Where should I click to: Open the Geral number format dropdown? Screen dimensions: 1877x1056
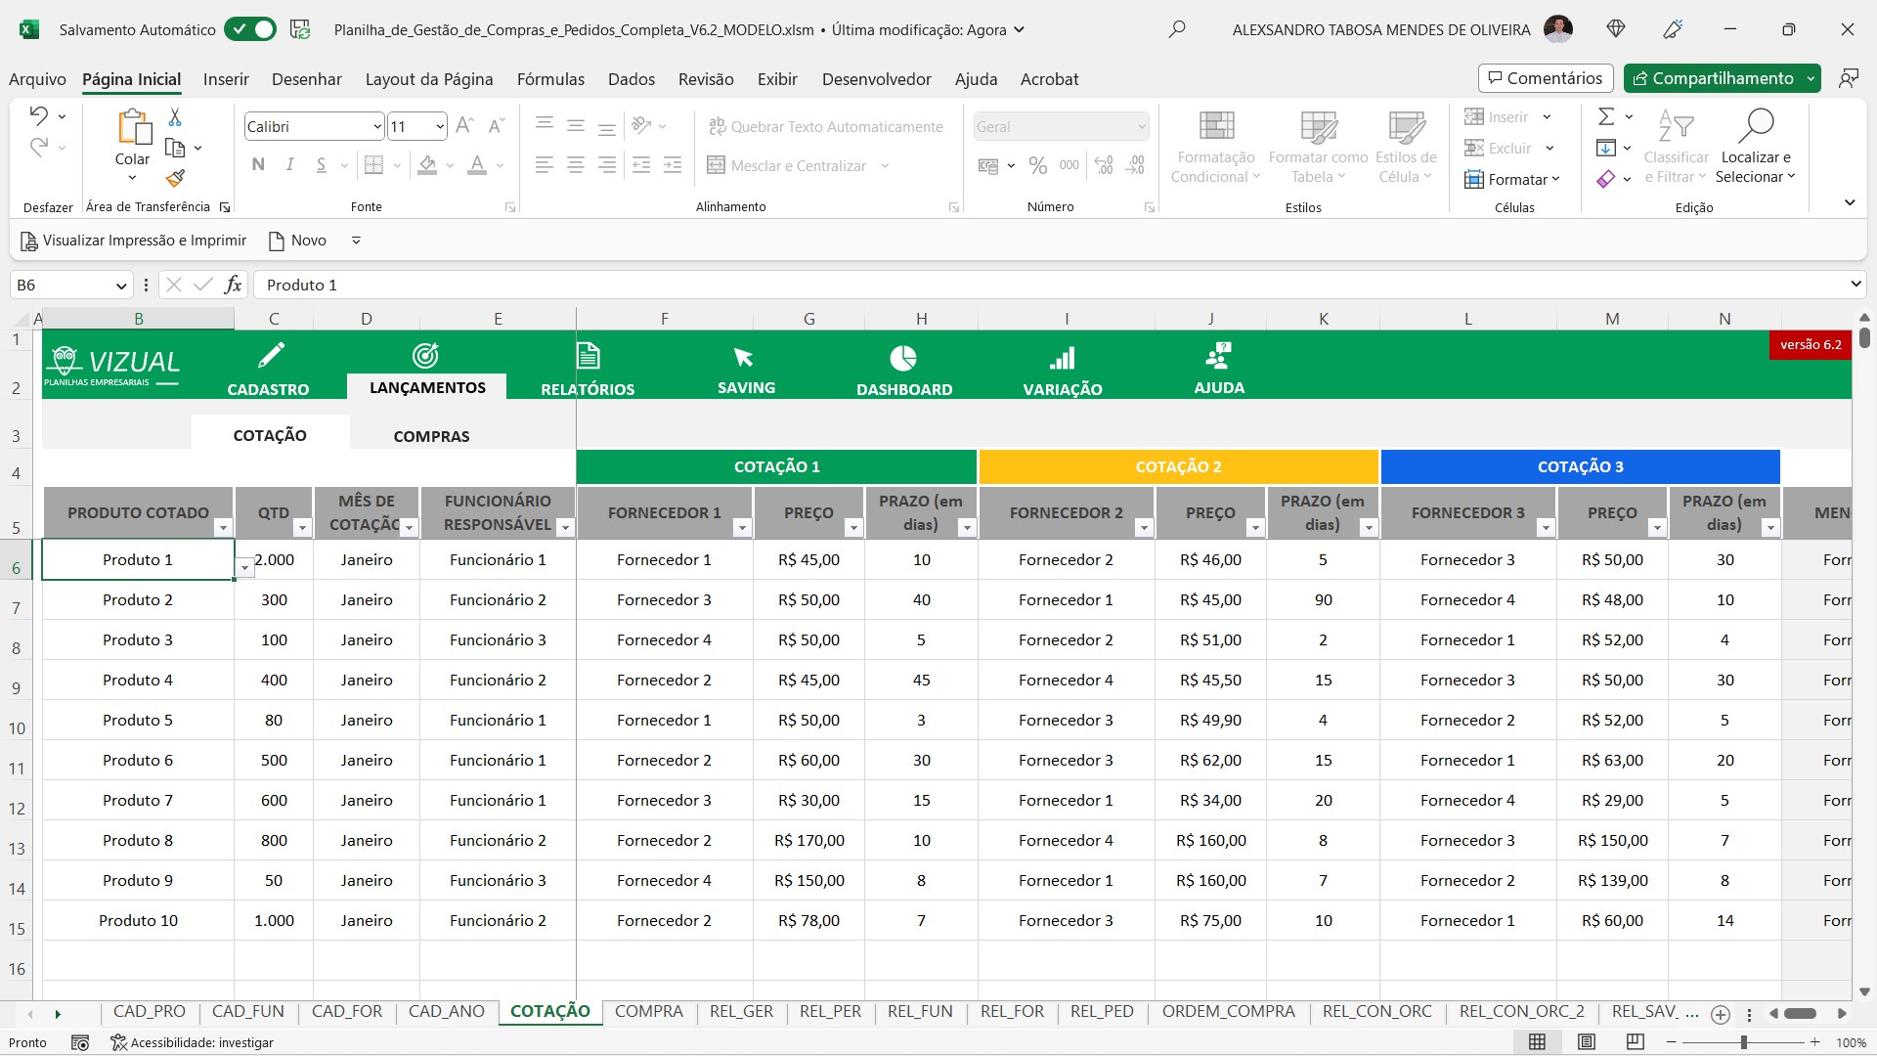pyautogui.click(x=1140, y=126)
